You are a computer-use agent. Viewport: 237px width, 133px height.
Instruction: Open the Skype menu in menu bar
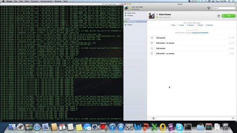pyautogui.click(x=9, y=1)
